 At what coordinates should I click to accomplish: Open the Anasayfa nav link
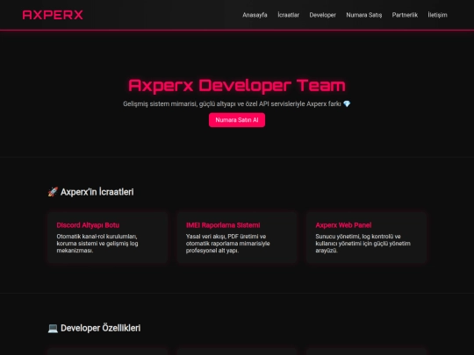255,15
